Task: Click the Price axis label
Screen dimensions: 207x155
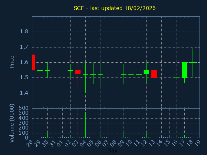Action: click(12, 62)
